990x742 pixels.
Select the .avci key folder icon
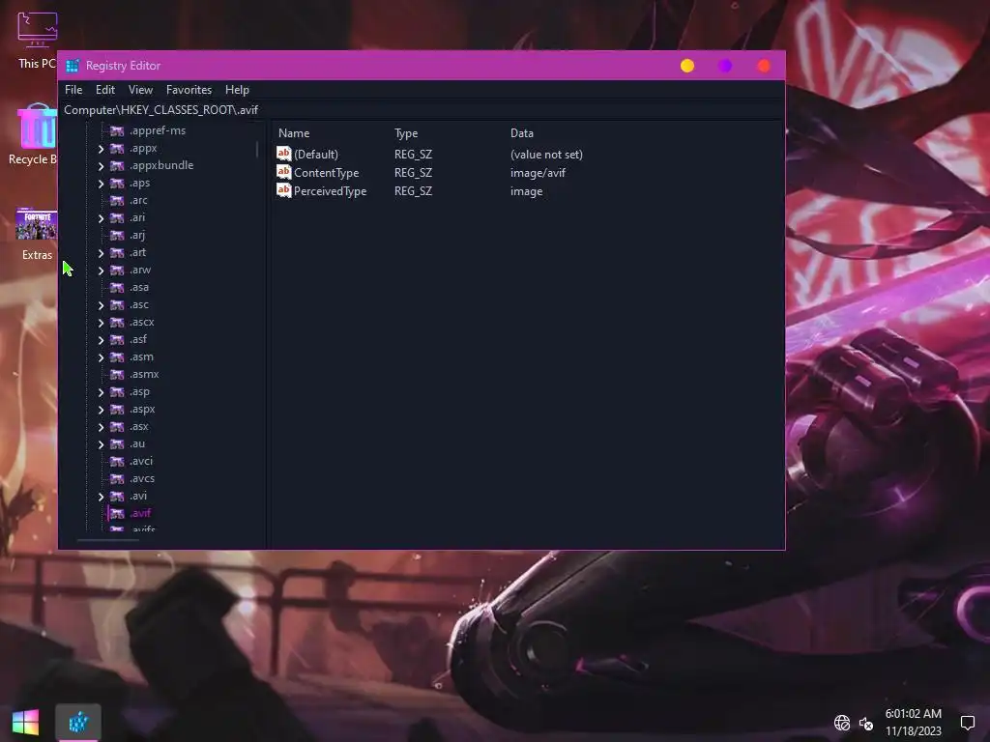(x=117, y=462)
